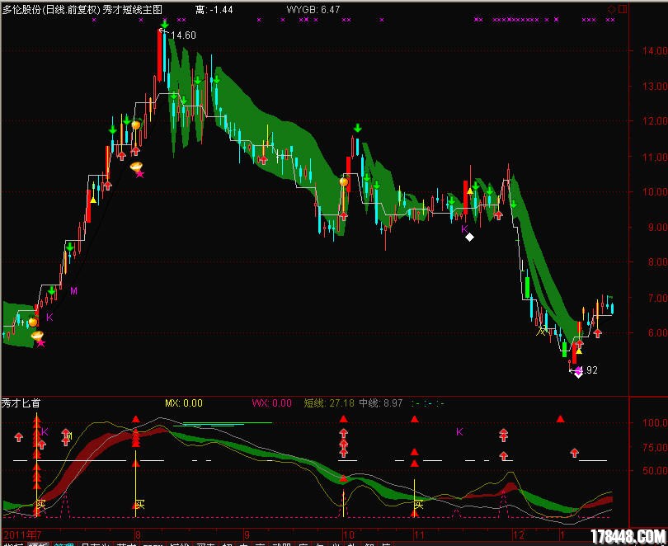Image resolution: width=668 pixels, height=546 pixels.
Task: Click the 14.00 price axis label
Action: [655, 50]
